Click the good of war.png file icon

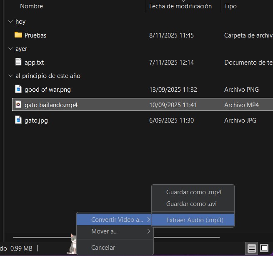tap(18, 89)
